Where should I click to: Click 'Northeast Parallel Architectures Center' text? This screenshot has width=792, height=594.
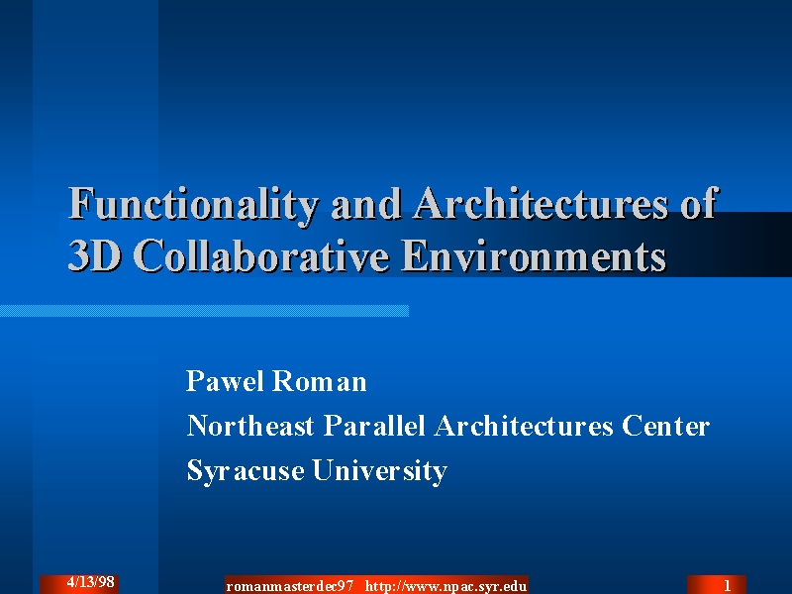coord(448,426)
